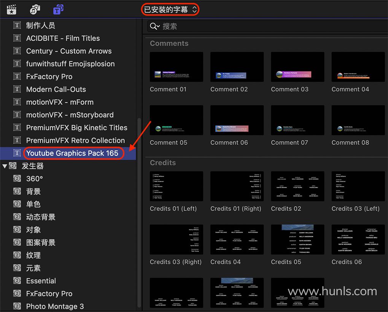The height and width of the screenshot is (312, 388).
Task: Click the generator icon beside 360°
Action: 17,179
